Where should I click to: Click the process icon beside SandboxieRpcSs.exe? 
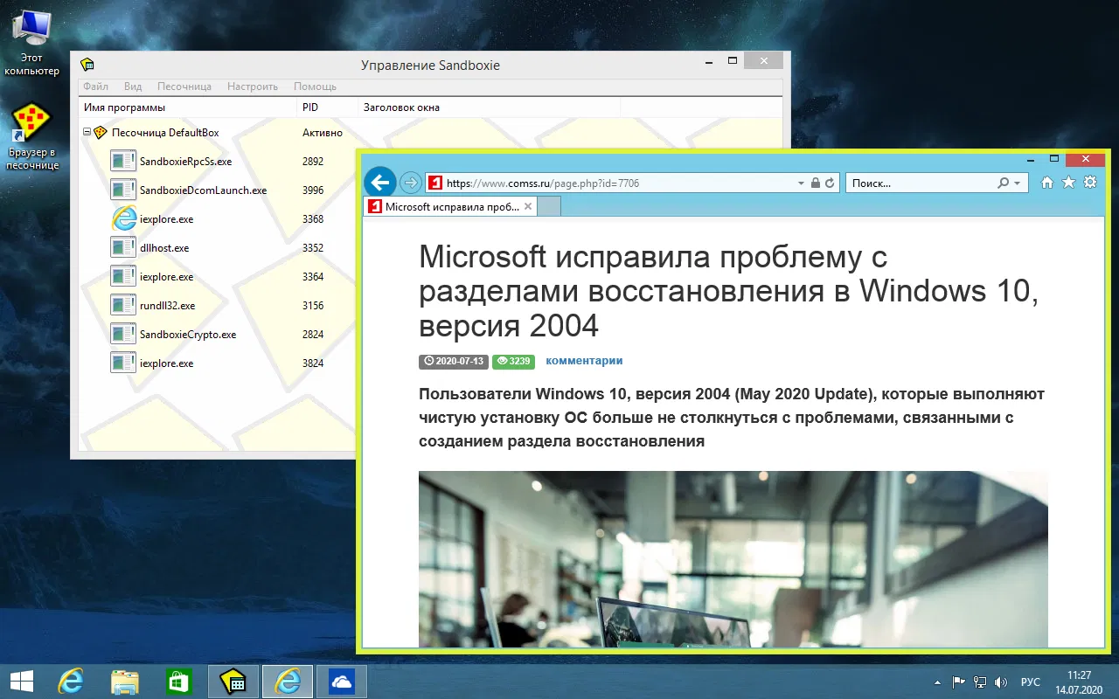123,162
